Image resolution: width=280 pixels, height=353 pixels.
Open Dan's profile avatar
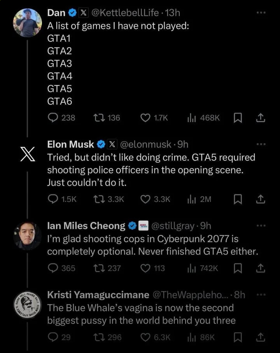pyautogui.click(x=27, y=22)
